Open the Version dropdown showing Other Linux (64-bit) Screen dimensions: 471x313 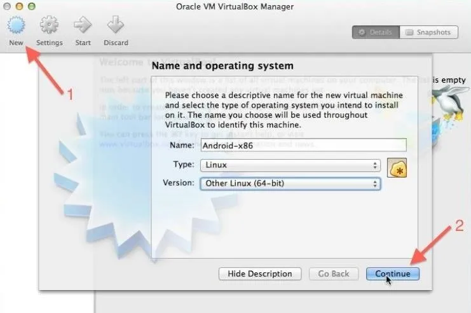pyautogui.click(x=290, y=184)
